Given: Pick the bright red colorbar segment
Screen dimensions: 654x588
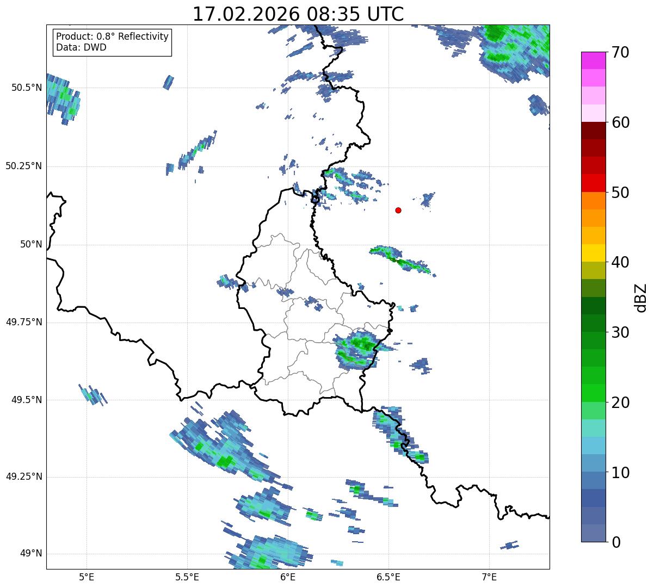Looking at the screenshot, I should click(593, 183).
